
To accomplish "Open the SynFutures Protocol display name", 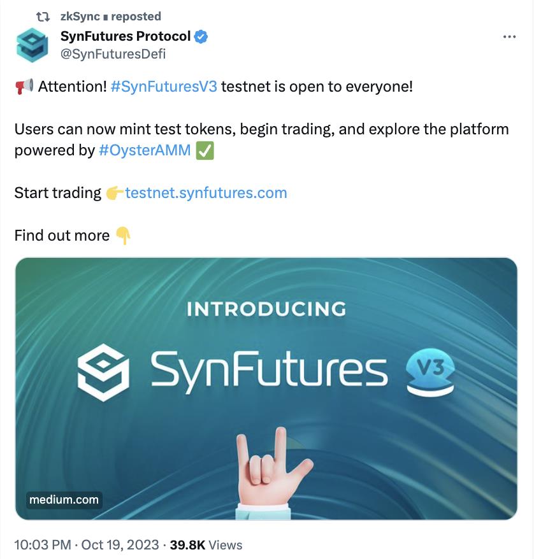I will (125, 36).
